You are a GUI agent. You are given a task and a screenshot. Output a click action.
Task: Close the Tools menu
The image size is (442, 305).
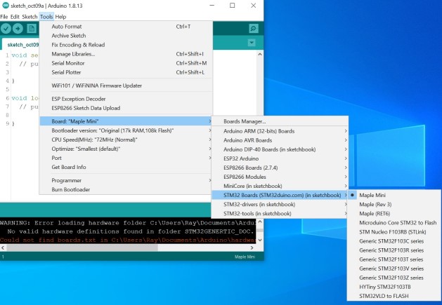click(46, 17)
